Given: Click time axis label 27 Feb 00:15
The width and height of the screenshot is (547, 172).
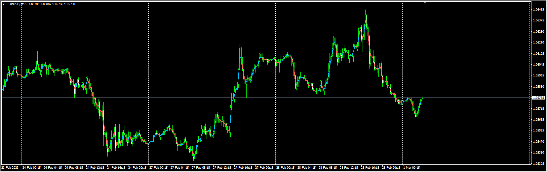Looking at the screenshot, I should (x=158, y=168).
